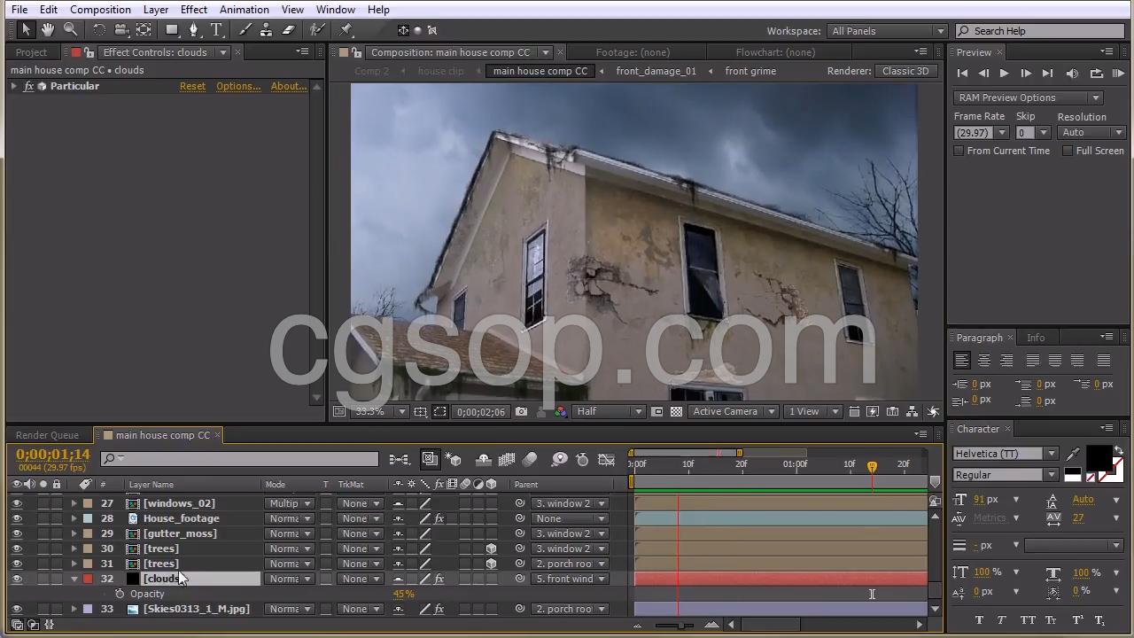Click the clouds layer red label color

[x=88, y=579]
